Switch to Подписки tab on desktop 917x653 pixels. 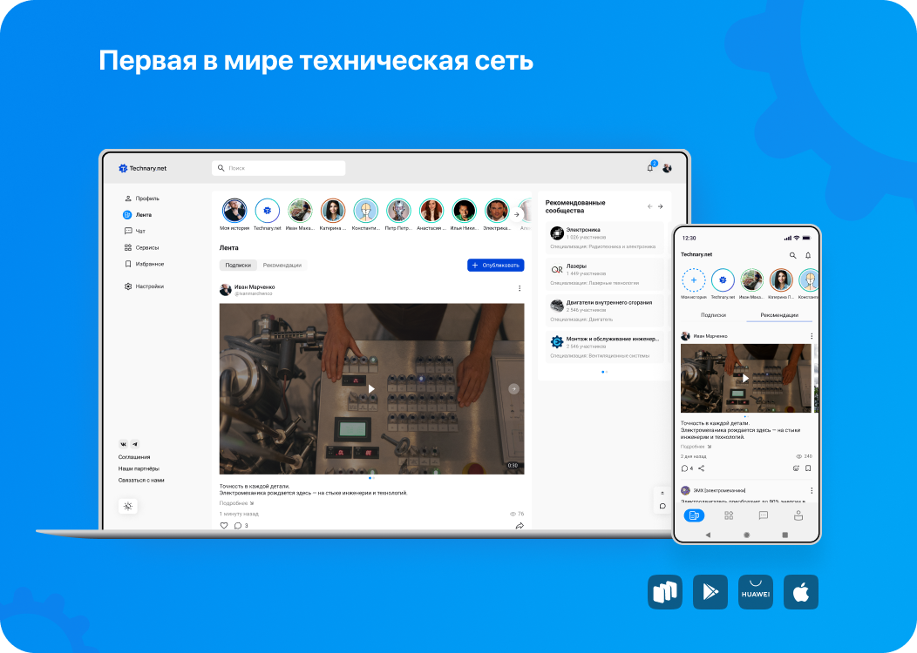click(238, 266)
